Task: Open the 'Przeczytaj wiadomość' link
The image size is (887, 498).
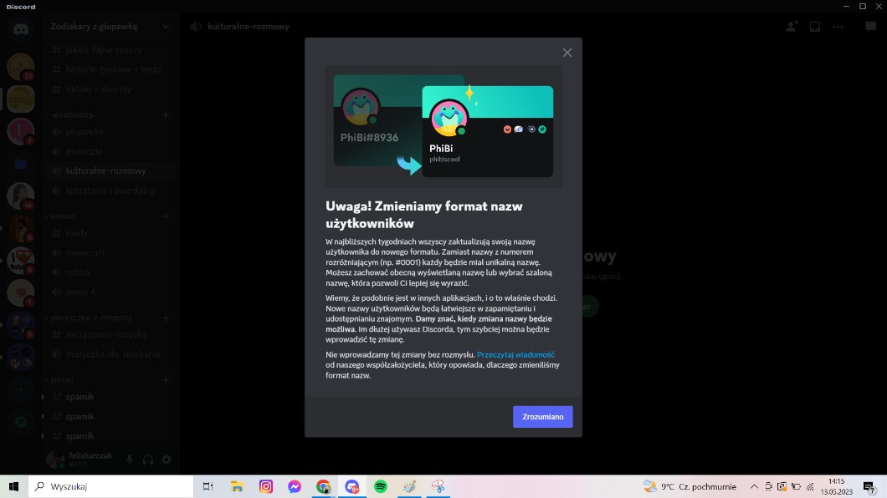Action: (x=515, y=354)
